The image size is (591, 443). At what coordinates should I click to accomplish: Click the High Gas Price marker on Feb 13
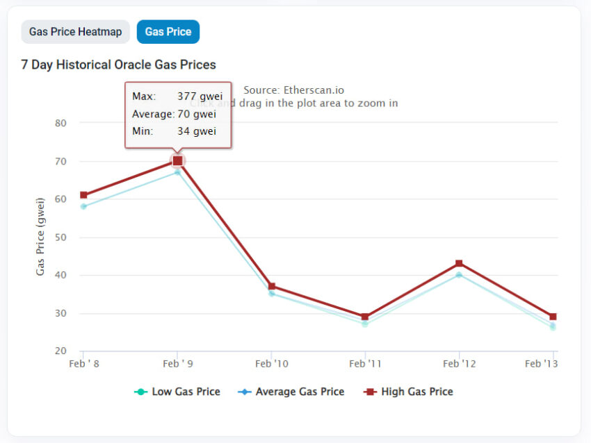coord(553,317)
